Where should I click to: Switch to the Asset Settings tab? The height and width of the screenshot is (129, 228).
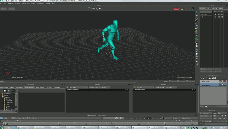click(x=40, y=87)
